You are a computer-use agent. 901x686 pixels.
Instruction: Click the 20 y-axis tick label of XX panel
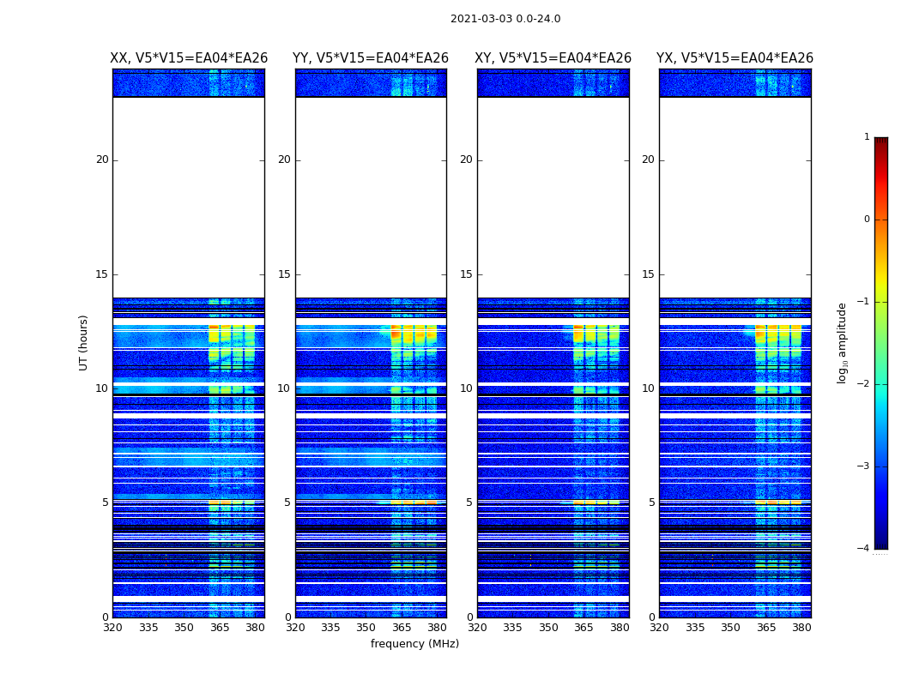click(x=102, y=159)
